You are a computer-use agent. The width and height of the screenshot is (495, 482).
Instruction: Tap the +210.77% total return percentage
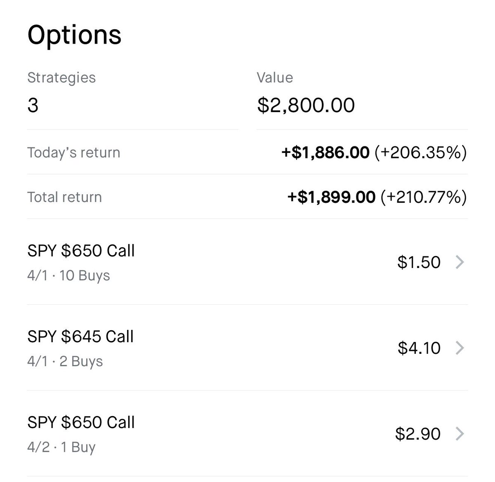click(424, 197)
